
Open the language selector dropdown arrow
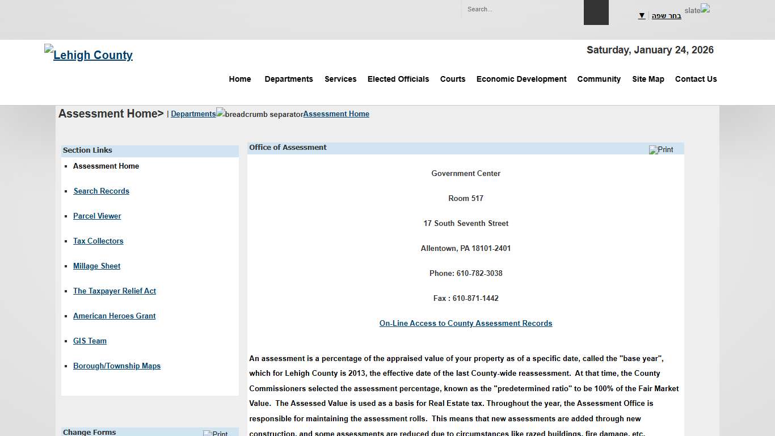(642, 16)
